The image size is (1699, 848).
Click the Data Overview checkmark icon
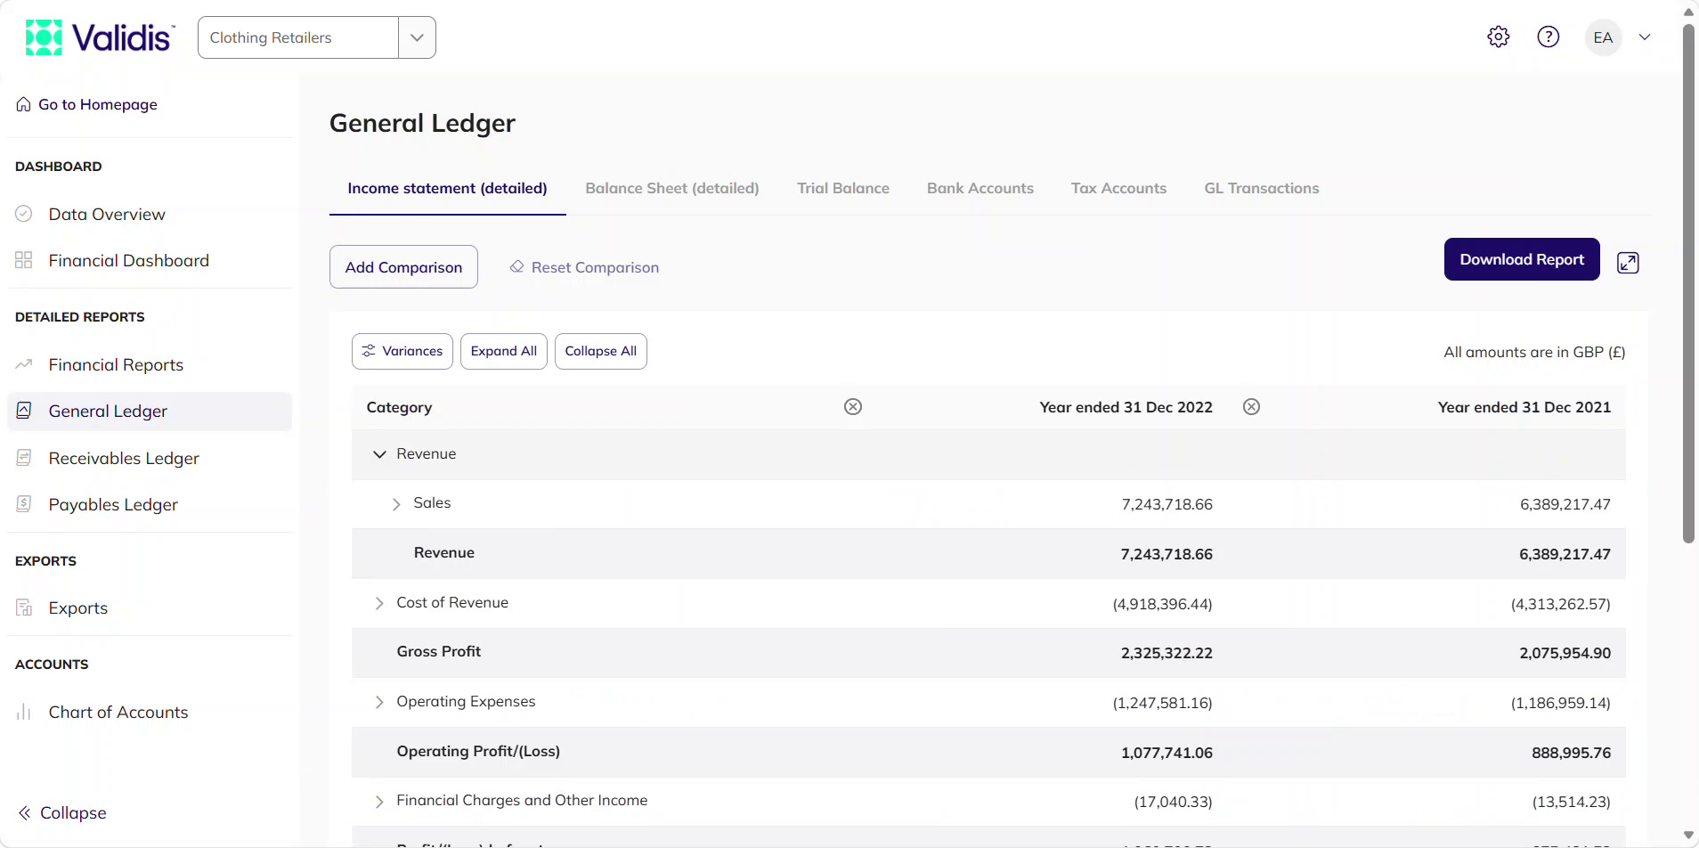coord(24,214)
